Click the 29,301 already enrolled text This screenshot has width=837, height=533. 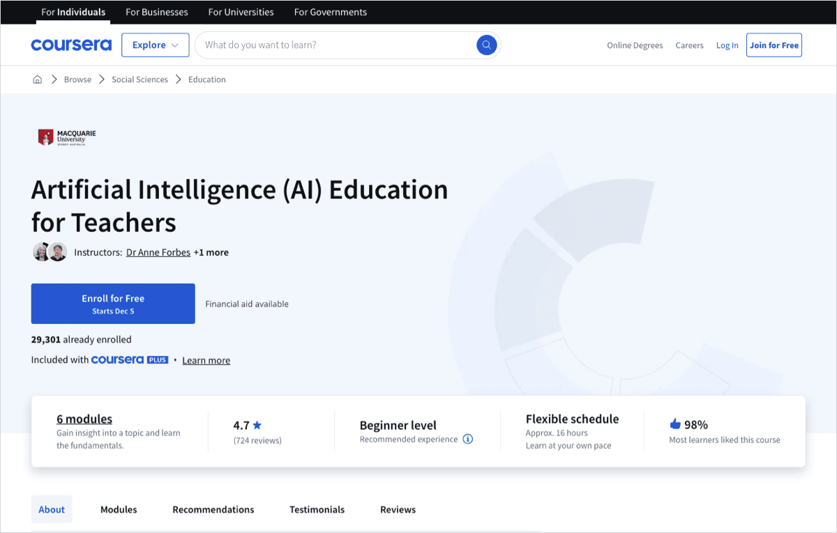(x=82, y=339)
